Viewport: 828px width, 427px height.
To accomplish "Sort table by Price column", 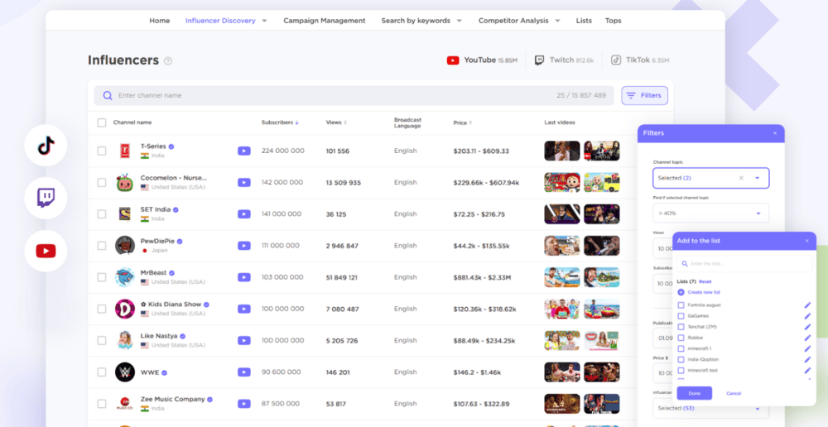I will click(463, 123).
